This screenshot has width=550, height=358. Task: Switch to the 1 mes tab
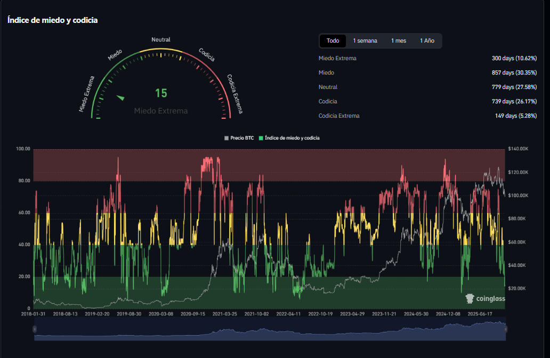pyautogui.click(x=398, y=41)
